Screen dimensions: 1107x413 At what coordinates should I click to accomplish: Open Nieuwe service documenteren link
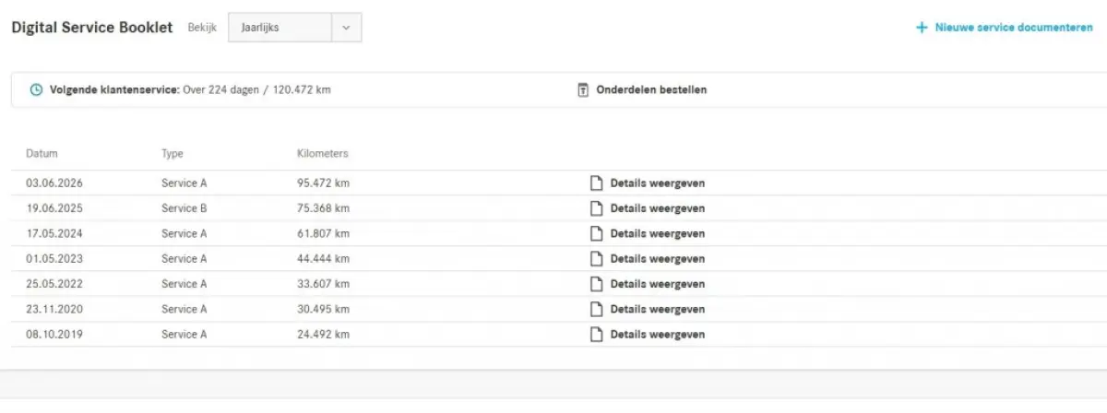click(x=1014, y=28)
